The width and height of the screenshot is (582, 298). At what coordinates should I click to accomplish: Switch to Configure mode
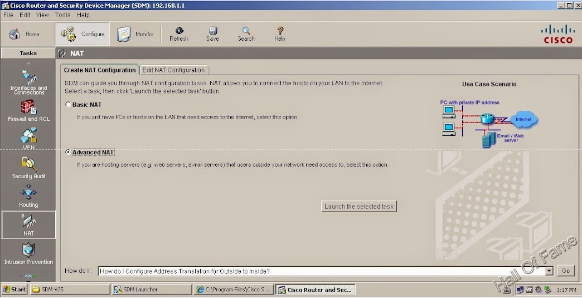click(83, 34)
